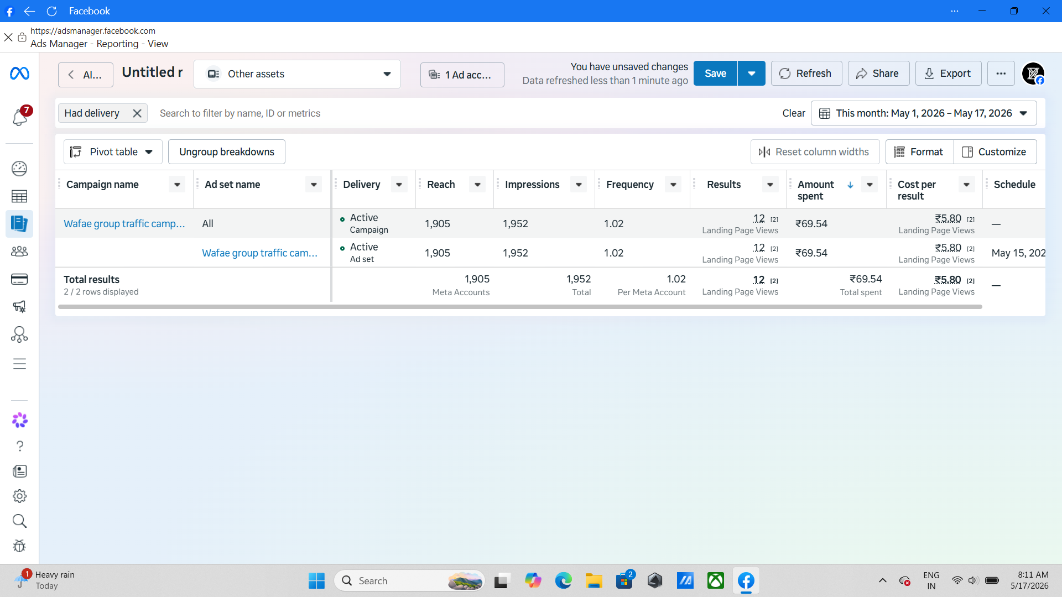This screenshot has height=597, width=1062.
Task: Click the Clear filters link
Action: 794,113
